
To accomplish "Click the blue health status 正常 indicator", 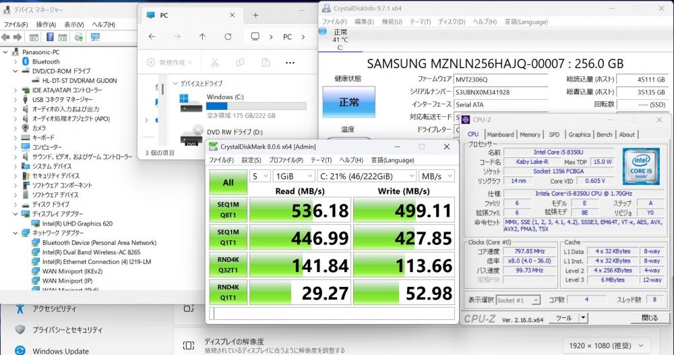I will point(348,103).
